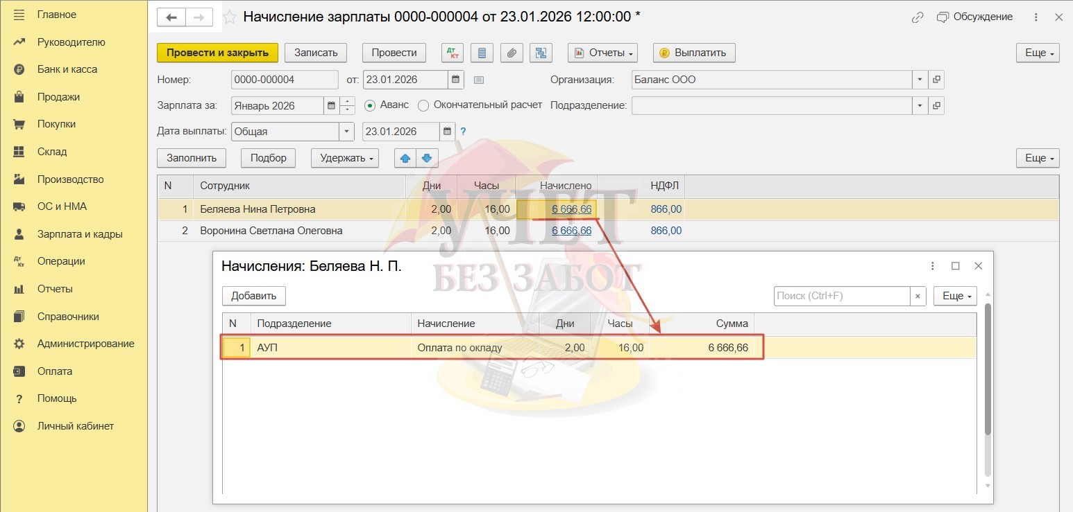Click Провести и закрыть button
Image resolution: width=1073 pixels, height=512 pixels.
217,53
